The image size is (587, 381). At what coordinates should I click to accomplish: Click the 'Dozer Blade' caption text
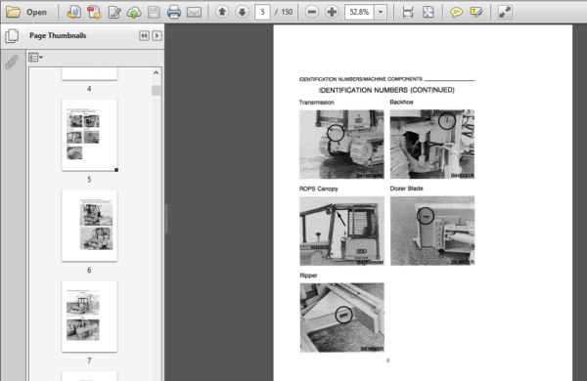point(407,189)
